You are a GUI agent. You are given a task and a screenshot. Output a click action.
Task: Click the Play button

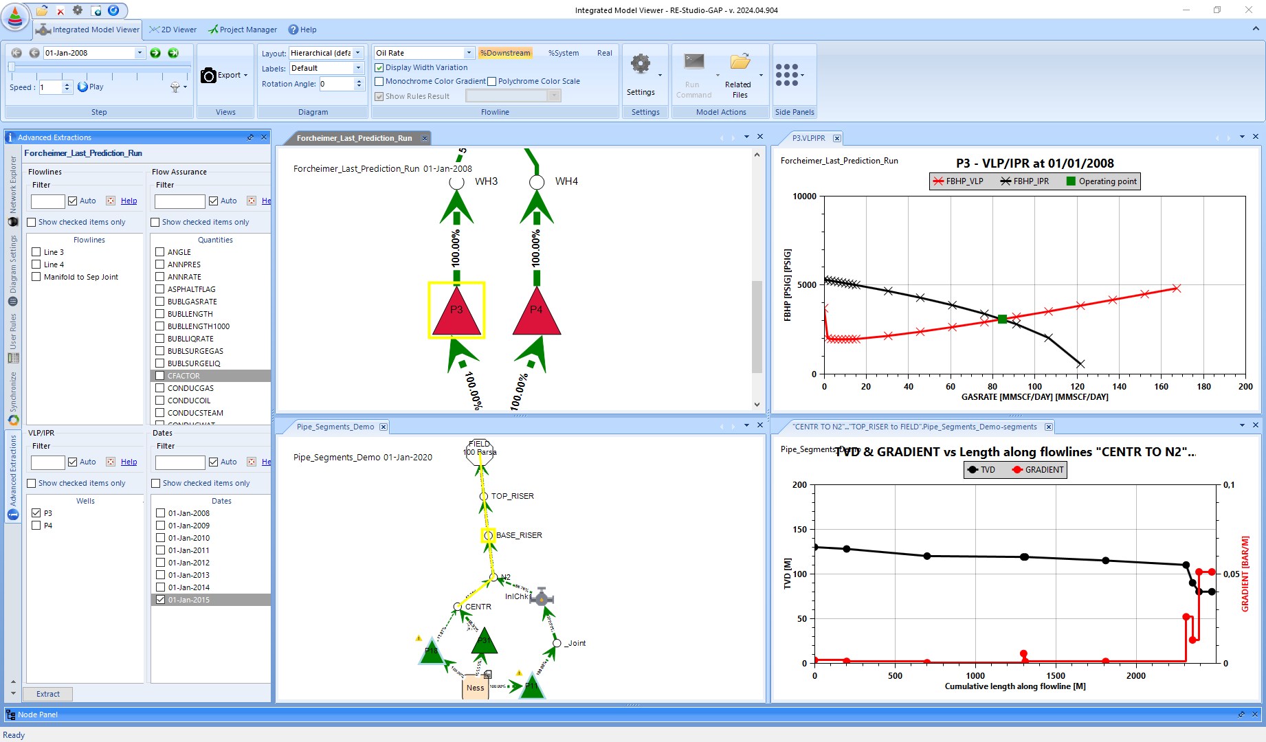point(91,87)
